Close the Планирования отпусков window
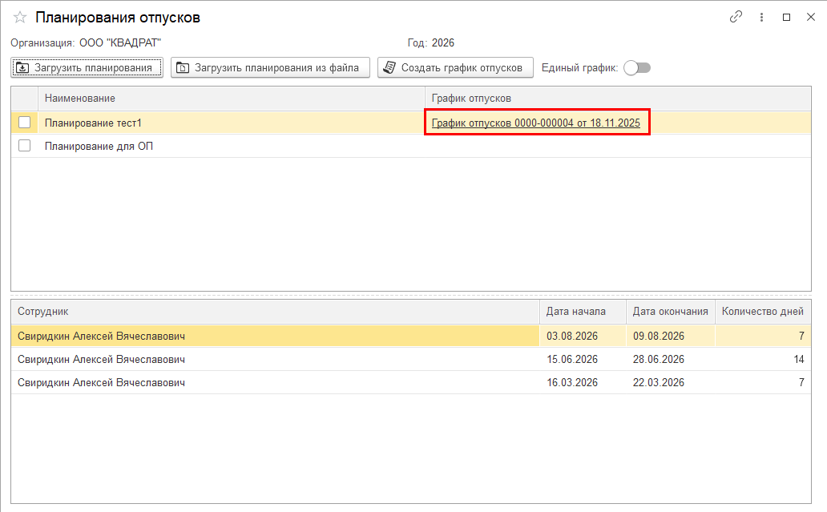The width and height of the screenshot is (827, 512). pos(810,17)
